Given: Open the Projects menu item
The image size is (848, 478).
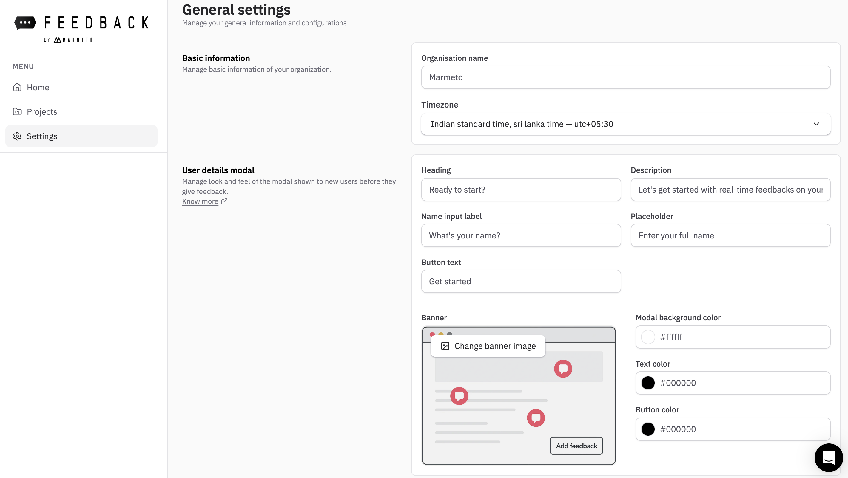Looking at the screenshot, I should pyautogui.click(x=42, y=112).
